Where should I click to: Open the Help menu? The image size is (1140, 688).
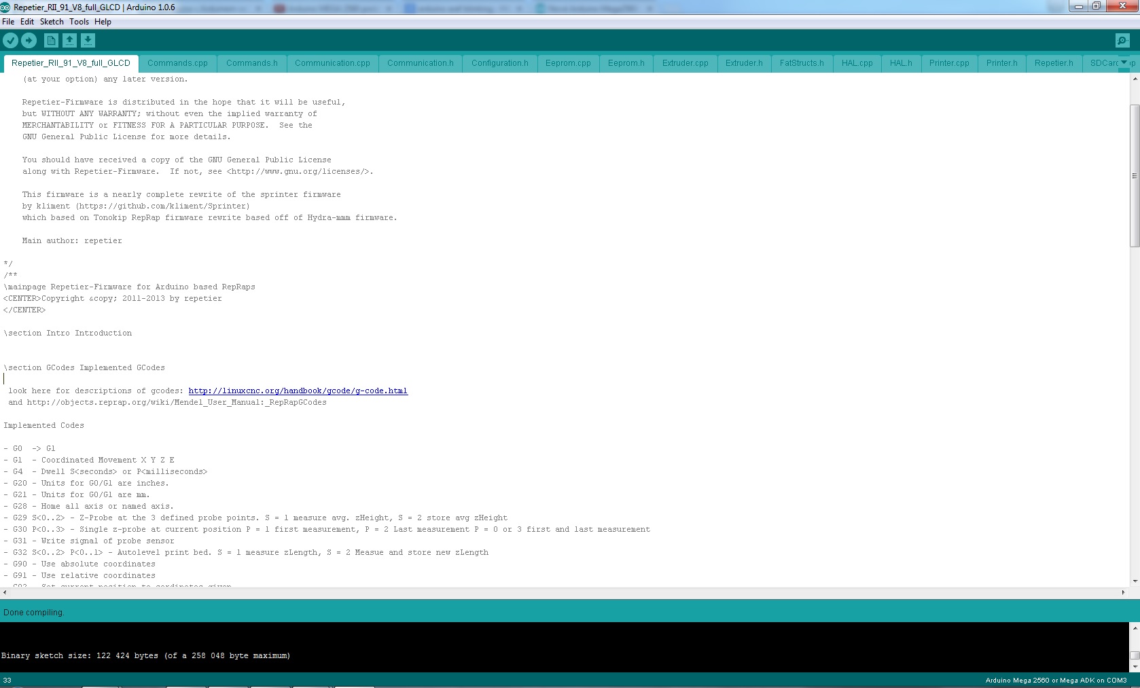pos(103,21)
